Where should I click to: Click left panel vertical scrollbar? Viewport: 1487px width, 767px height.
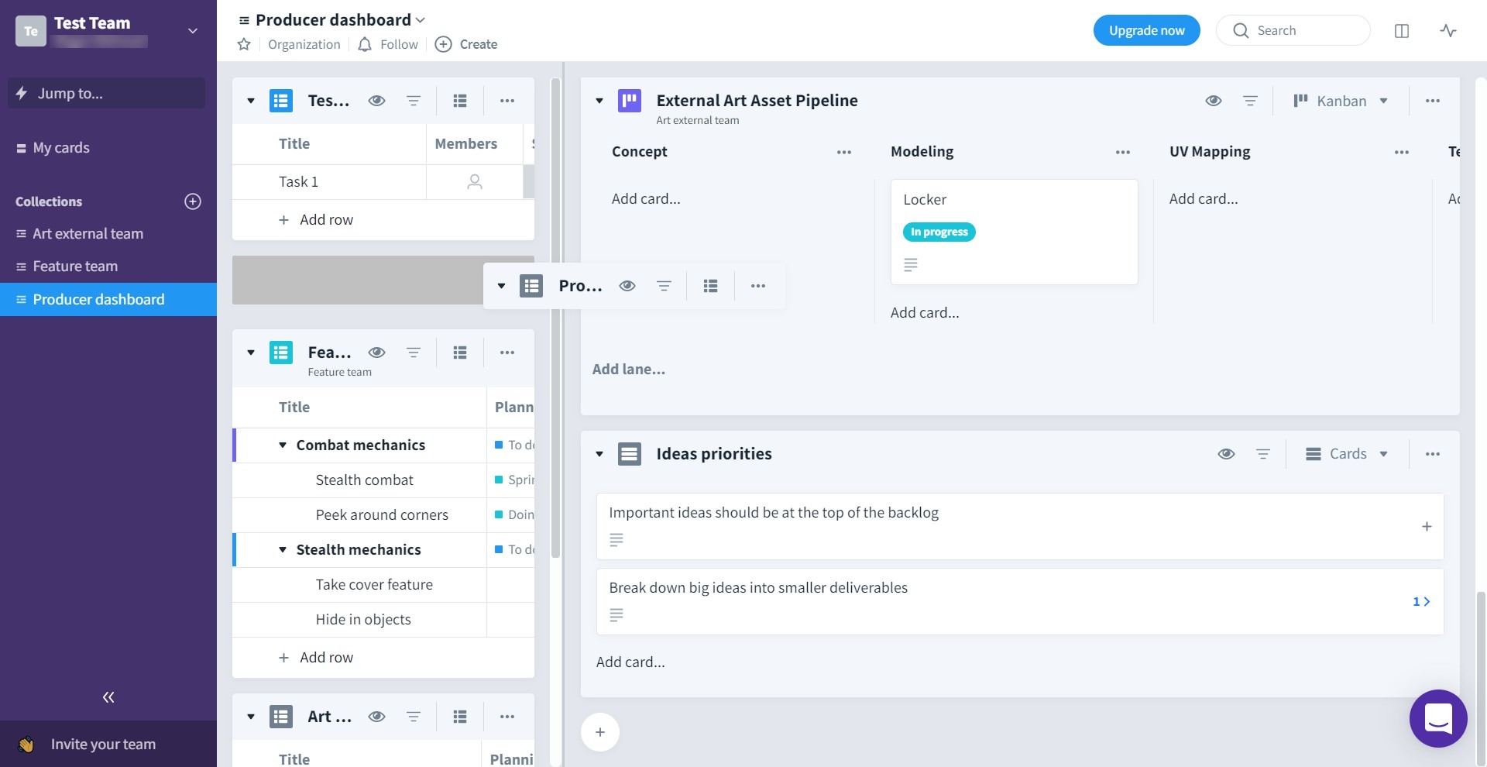pyautogui.click(x=555, y=318)
